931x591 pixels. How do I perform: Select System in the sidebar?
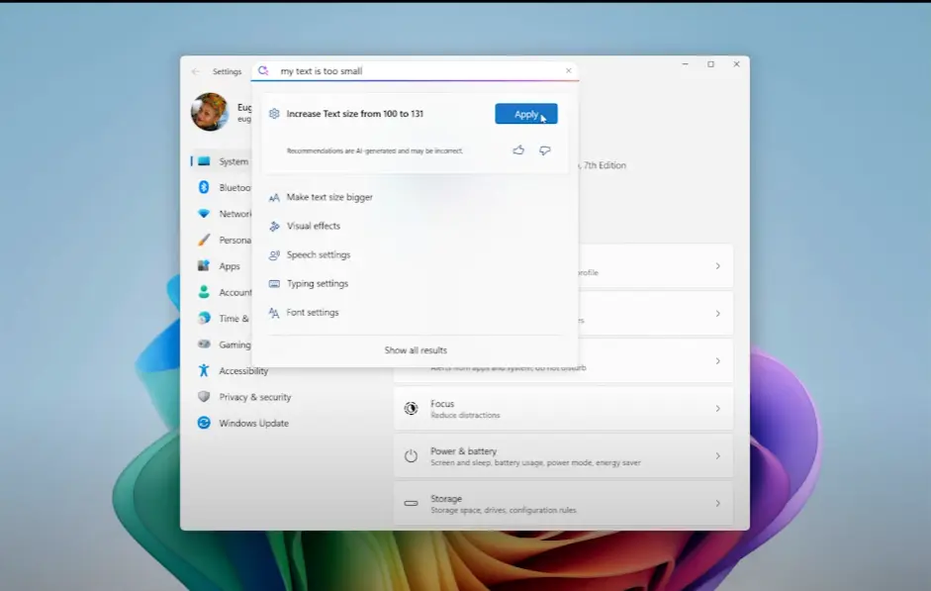tap(222, 161)
